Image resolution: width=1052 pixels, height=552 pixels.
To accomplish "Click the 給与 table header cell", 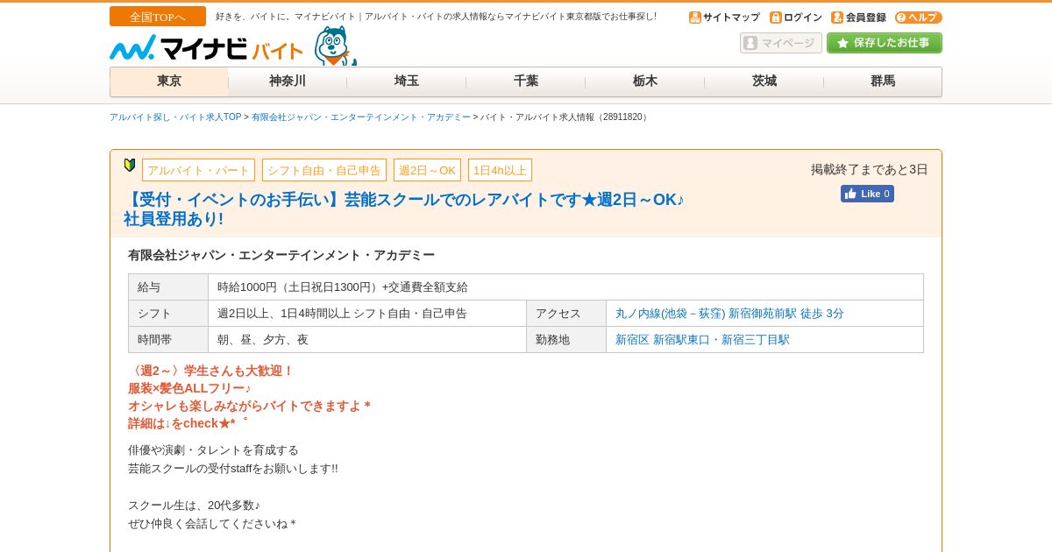I will (168, 287).
